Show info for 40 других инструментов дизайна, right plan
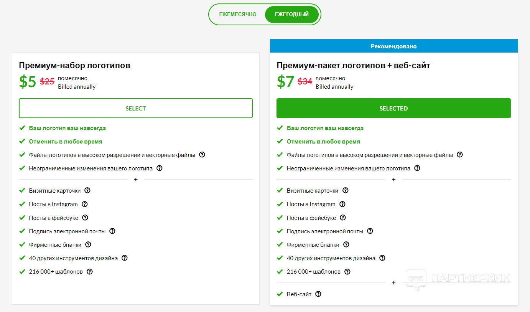 [x=382, y=258]
